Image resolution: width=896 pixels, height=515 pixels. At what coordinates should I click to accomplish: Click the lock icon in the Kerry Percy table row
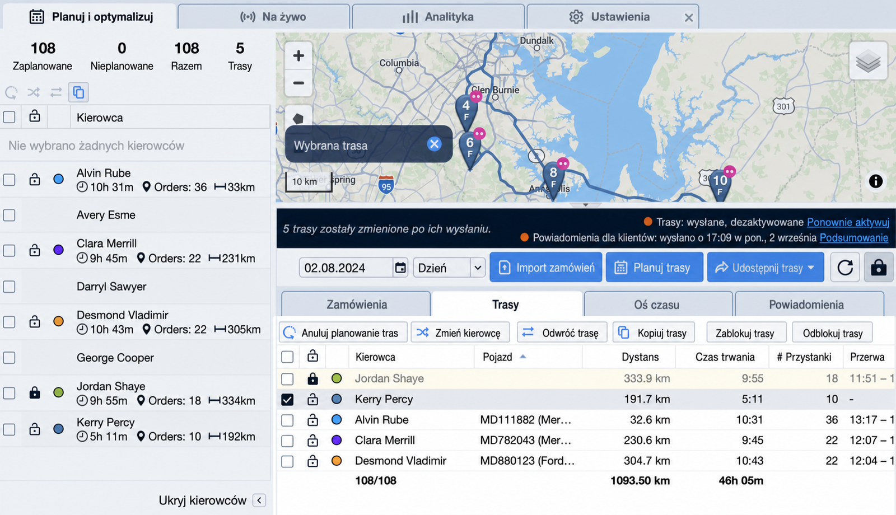[x=313, y=399]
